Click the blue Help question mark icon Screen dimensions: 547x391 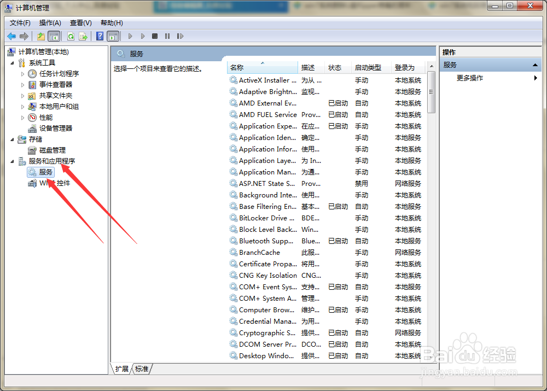(100, 36)
